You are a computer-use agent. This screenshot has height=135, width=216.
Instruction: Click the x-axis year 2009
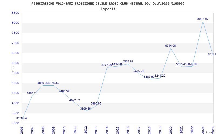click(53, 130)
